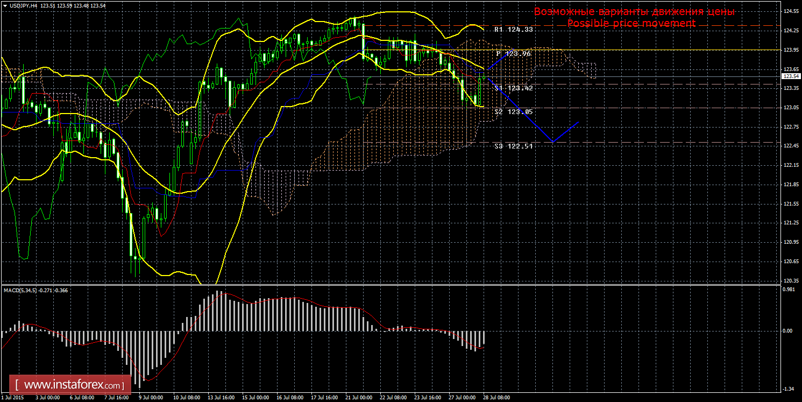Click the 124.55 price axis value
This screenshot has width=802, height=402.
click(x=790, y=11)
